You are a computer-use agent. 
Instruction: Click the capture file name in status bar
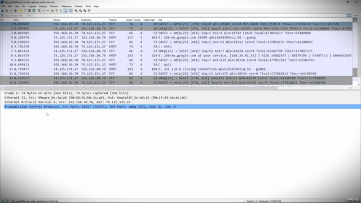35,201
